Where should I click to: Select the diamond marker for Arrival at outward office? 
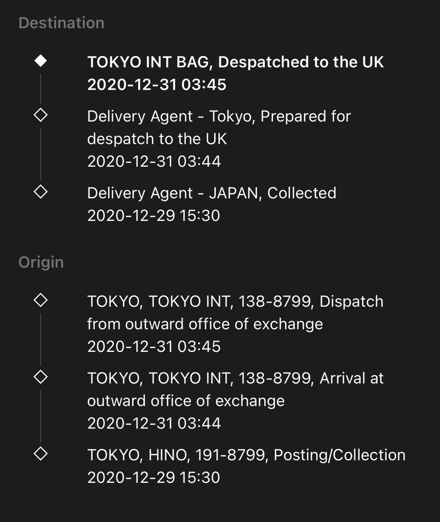pos(40,377)
